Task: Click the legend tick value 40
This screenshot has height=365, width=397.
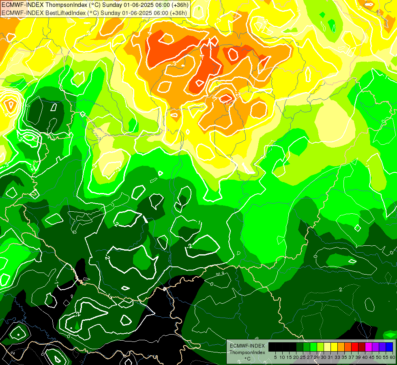Action: pyautogui.click(x=365, y=357)
